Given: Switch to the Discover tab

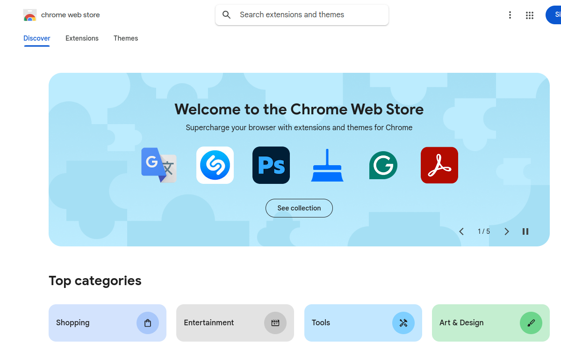Looking at the screenshot, I should point(37,38).
